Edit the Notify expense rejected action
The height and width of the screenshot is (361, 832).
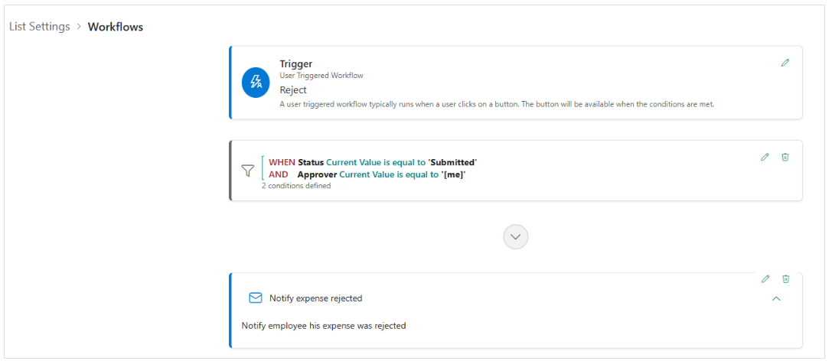(765, 279)
